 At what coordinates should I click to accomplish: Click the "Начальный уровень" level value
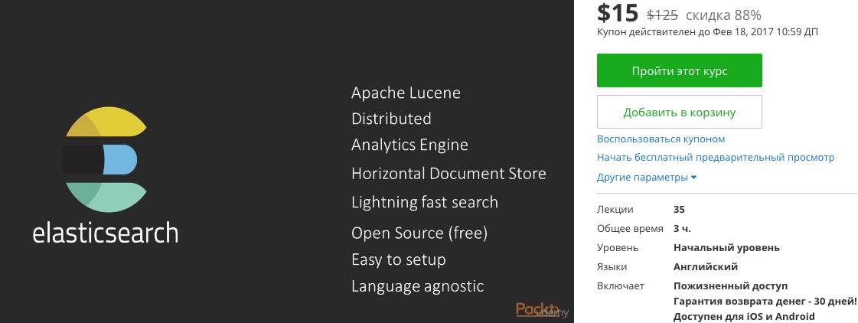click(x=726, y=247)
